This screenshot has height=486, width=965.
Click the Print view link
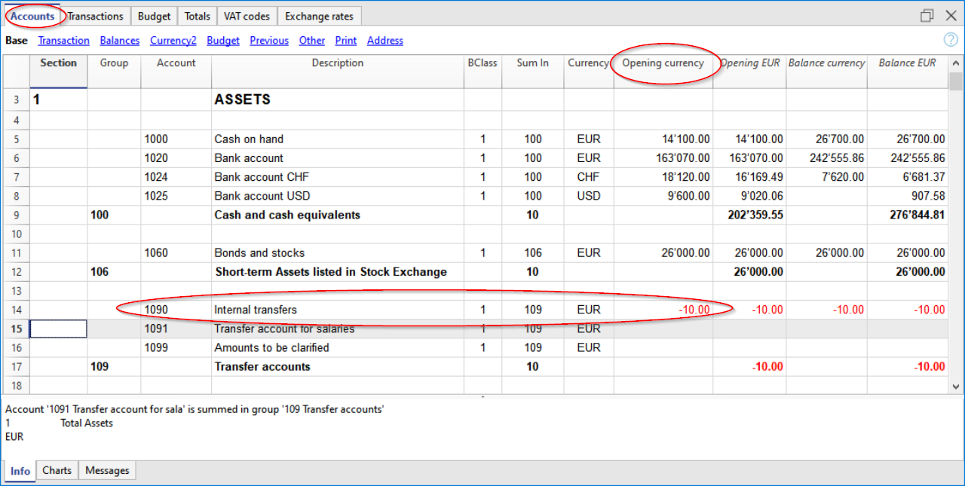click(x=345, y=41)
